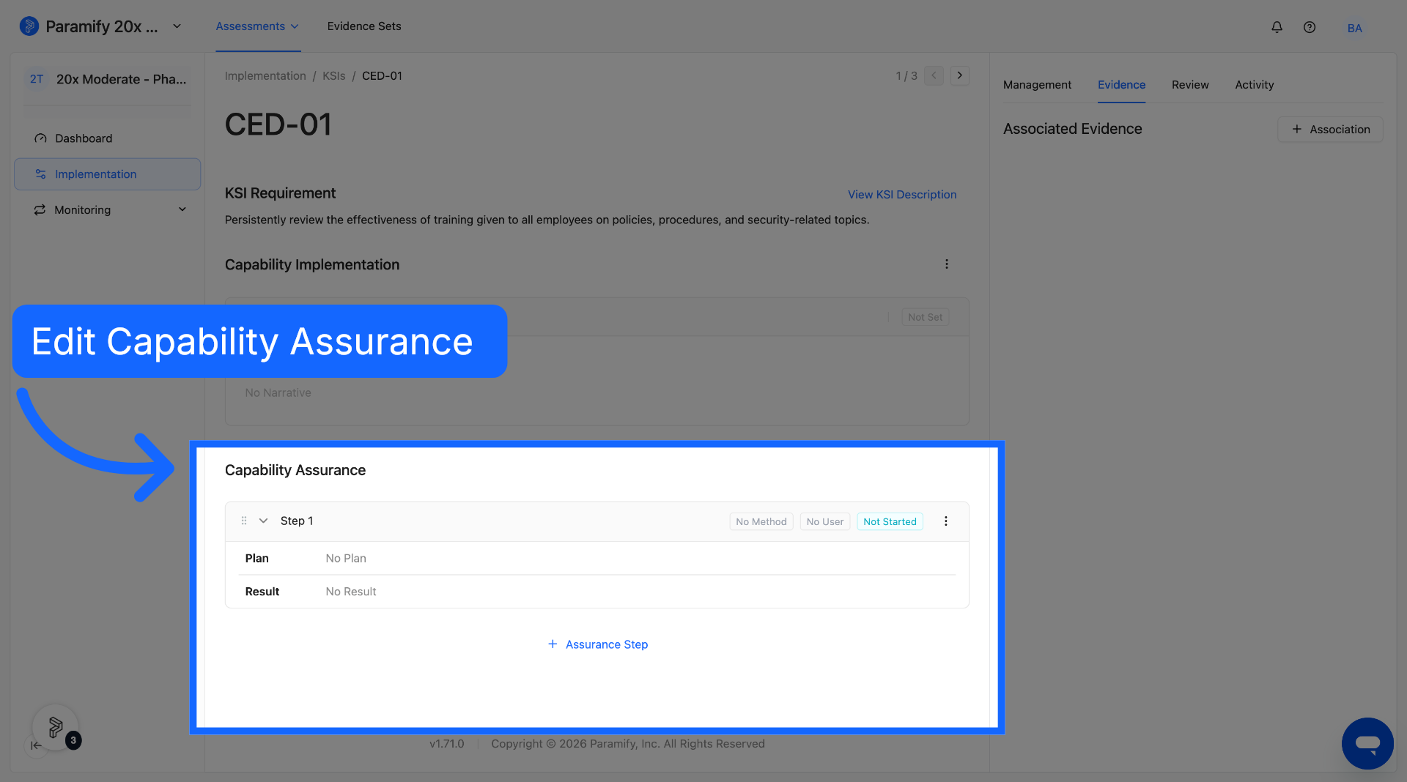Open Implementation in the sidebar
The image size is (1407, 782).
[107, 174]
